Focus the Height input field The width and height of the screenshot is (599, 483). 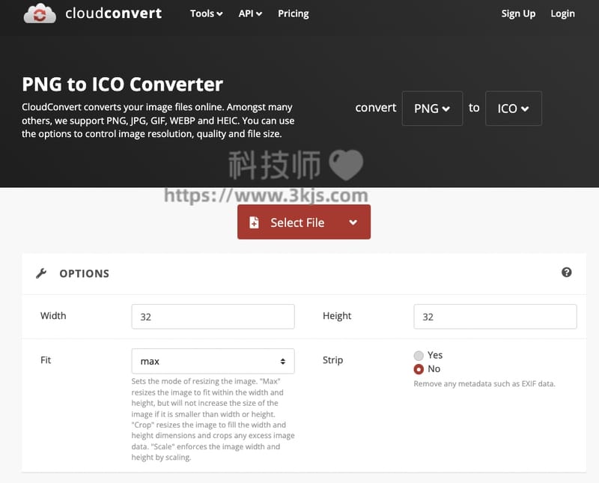(495, 317)
